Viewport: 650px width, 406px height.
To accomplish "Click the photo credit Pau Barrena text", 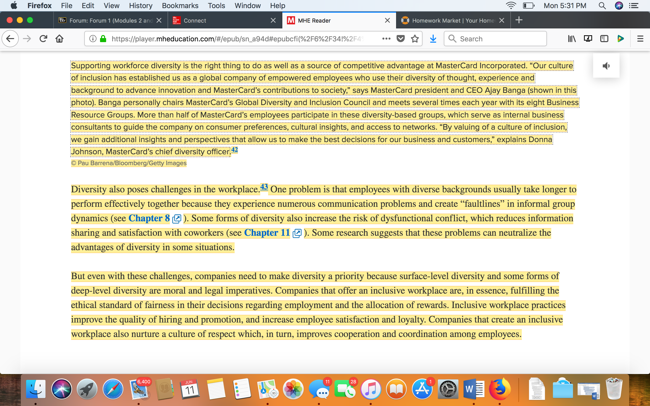I will point(129,163).
